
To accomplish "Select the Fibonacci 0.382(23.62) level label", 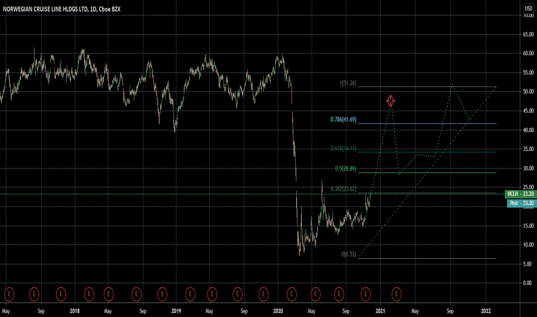I will pyautogui.click(x=343, y=189).
